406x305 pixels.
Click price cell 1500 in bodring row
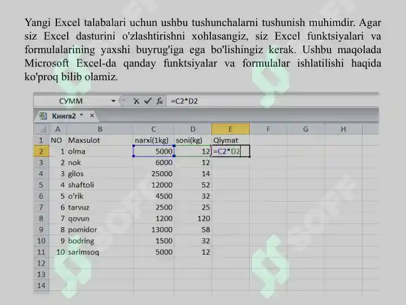click(154, 241)
